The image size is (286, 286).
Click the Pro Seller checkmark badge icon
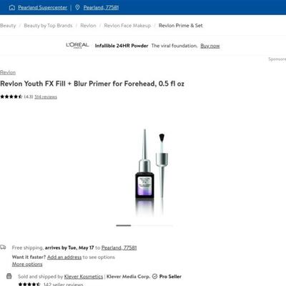[154, 277]
